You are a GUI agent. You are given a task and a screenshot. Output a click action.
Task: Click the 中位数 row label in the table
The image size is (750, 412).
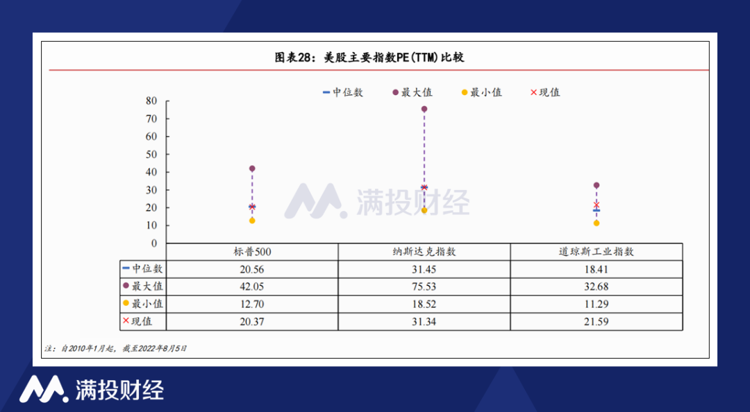tap(142, 268)
